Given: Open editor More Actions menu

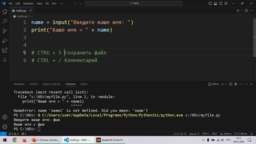Looking at the screenshot, I should [x=252, y=11].
